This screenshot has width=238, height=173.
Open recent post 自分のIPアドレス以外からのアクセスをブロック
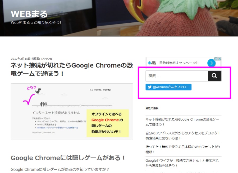183,136
